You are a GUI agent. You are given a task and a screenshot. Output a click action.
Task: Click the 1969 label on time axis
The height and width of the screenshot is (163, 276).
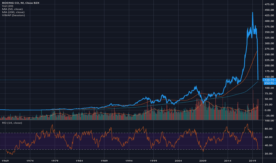click(x=5, y=161)
